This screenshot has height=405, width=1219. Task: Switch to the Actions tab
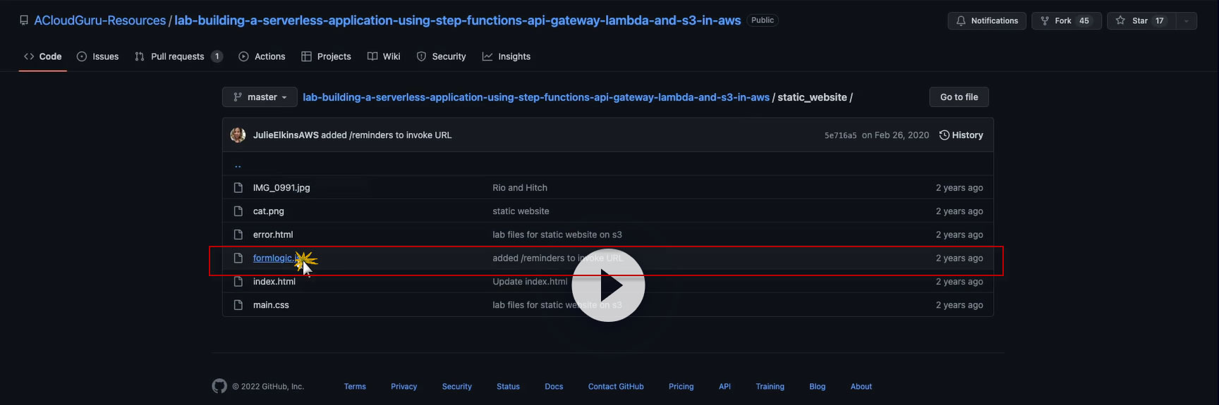click(x=262, y=56)
